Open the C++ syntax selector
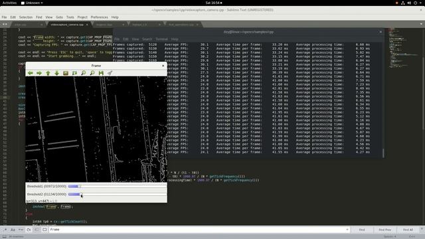Viewport: 425px width, 239px height. [x=412, y=236]
